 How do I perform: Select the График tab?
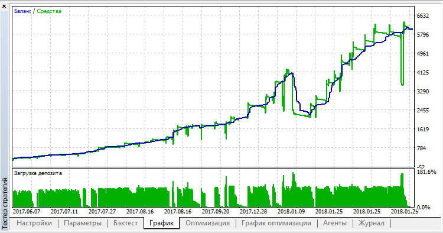click(x=162, y=223)
